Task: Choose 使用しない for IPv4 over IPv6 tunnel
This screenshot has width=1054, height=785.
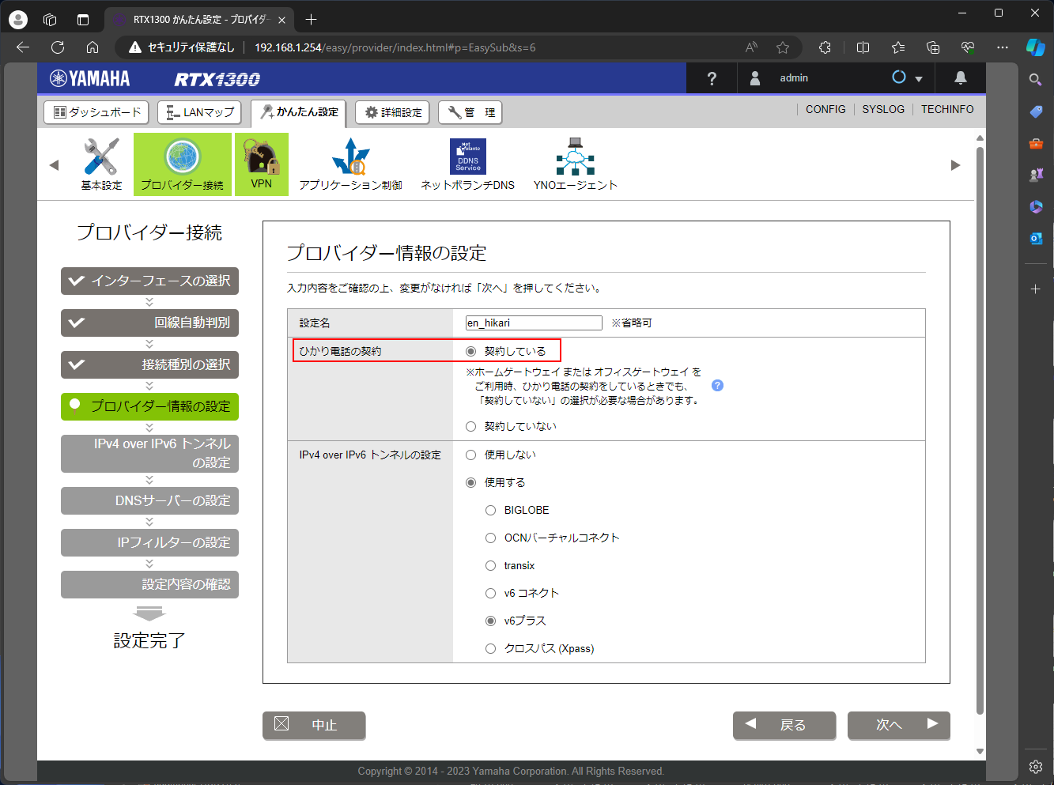Action: click(471, 455)
